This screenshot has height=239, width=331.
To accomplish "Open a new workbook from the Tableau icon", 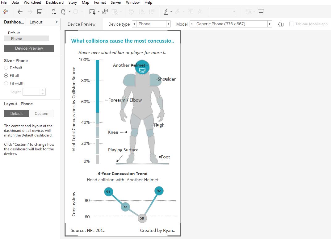I will [x=6, y=11].
